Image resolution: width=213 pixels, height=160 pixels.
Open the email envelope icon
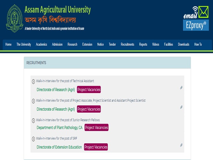203,12
